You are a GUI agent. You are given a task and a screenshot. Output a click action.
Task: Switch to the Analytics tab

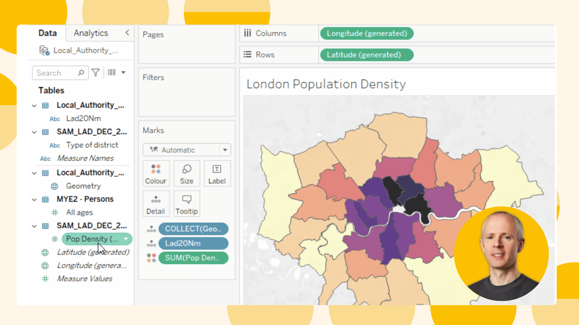91,33
